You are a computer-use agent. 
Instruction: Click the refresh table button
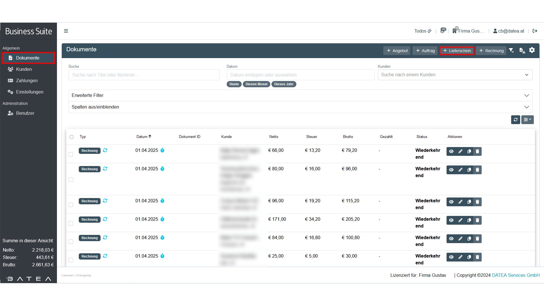coord(515,120)
